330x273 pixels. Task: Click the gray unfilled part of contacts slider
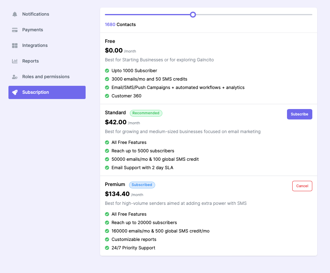click(254, 15)
